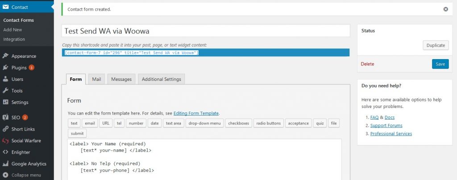Switch to the Mail tab
Viewport: 457px width, 180px height.
(x=96, y=79)
